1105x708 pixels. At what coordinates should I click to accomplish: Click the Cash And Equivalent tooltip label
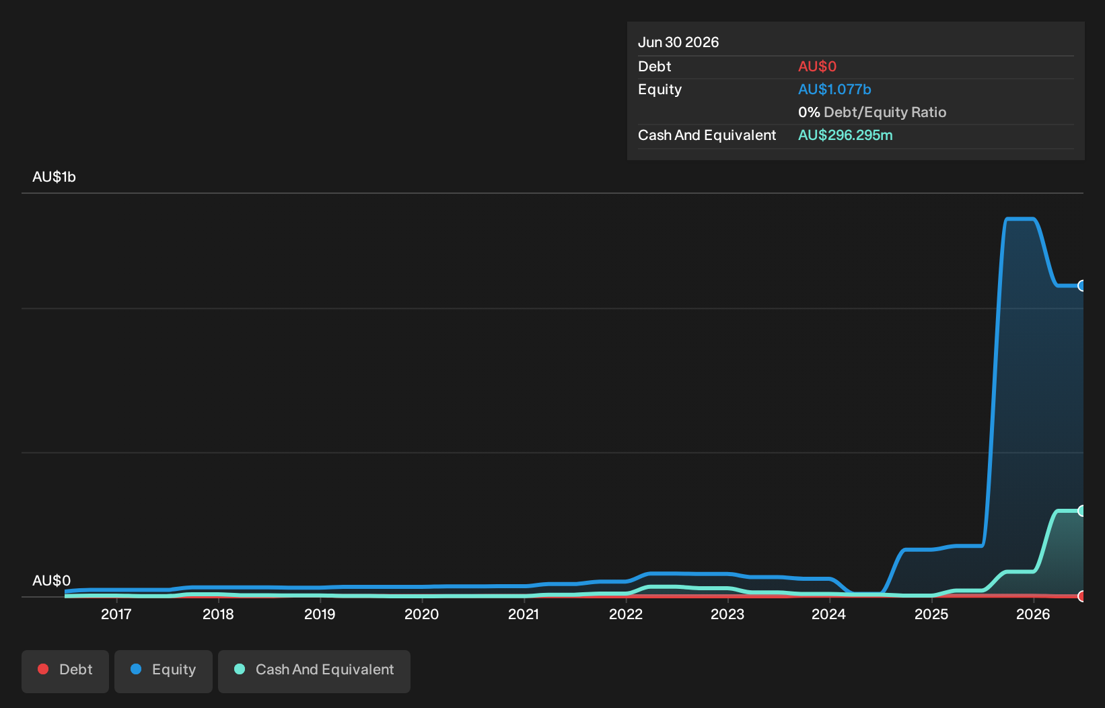pyautogui.click(x=707, y=135)
